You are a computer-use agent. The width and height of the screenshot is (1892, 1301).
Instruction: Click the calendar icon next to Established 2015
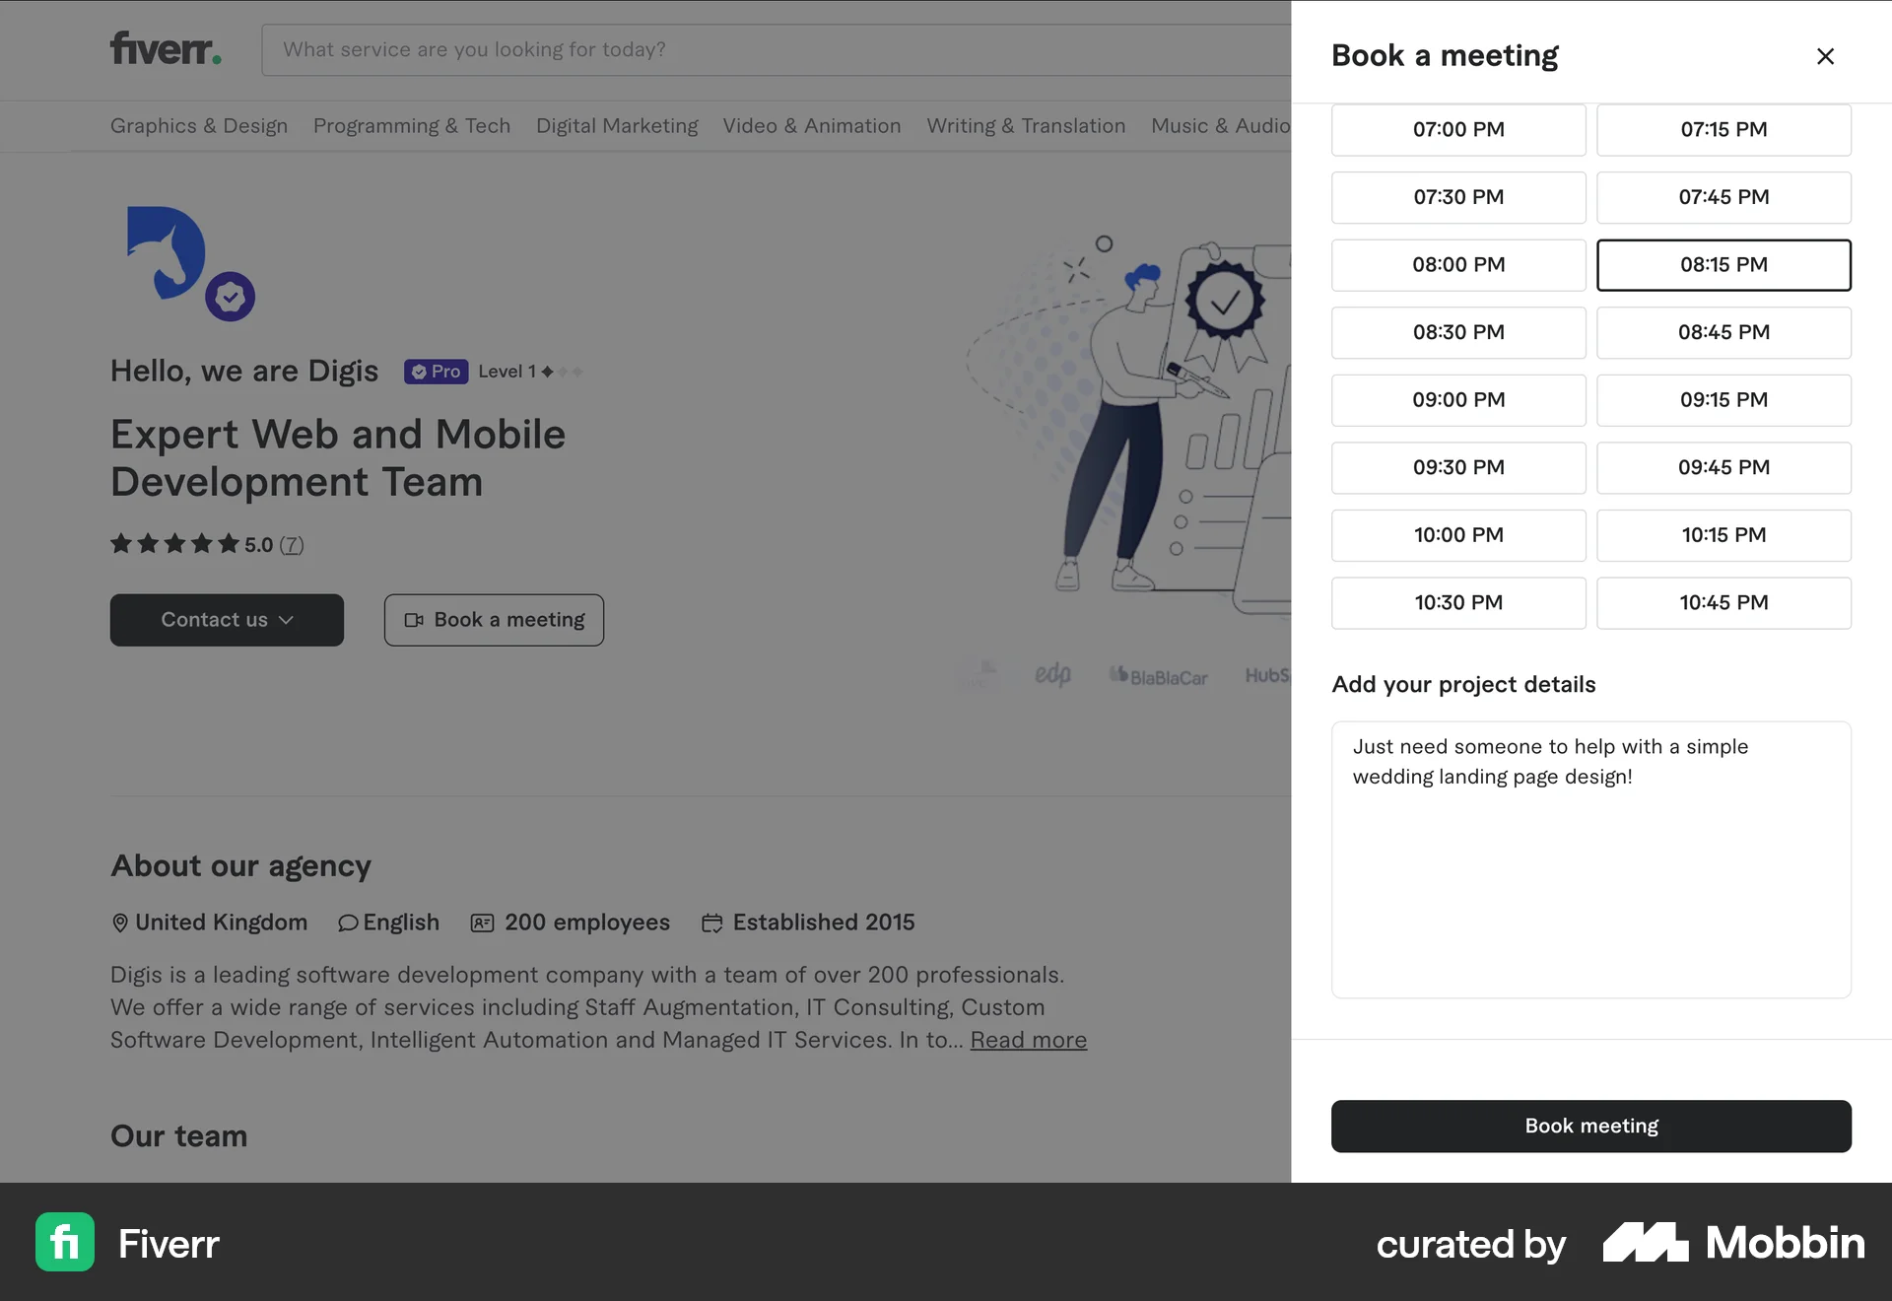[713, 923]
